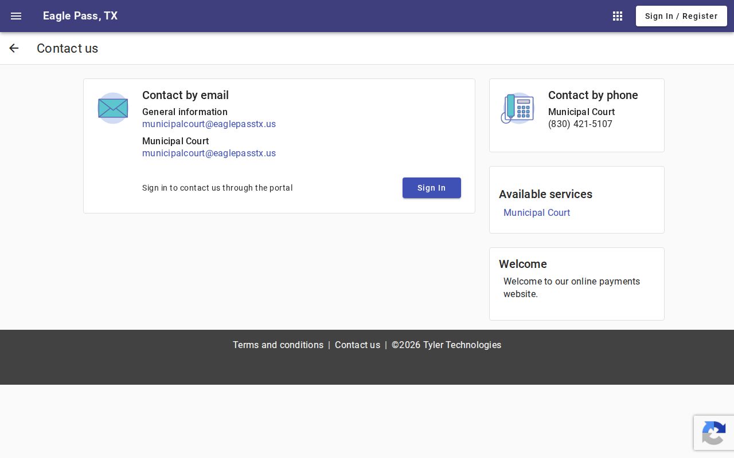Open the Municipal Court email address link
The image size is (734, 458).
(209, 153)
